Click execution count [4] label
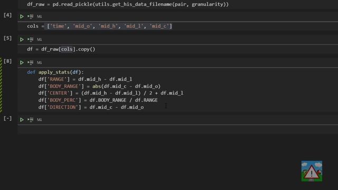The height and width of the screenshot is (190, 338). coord(7,15)
